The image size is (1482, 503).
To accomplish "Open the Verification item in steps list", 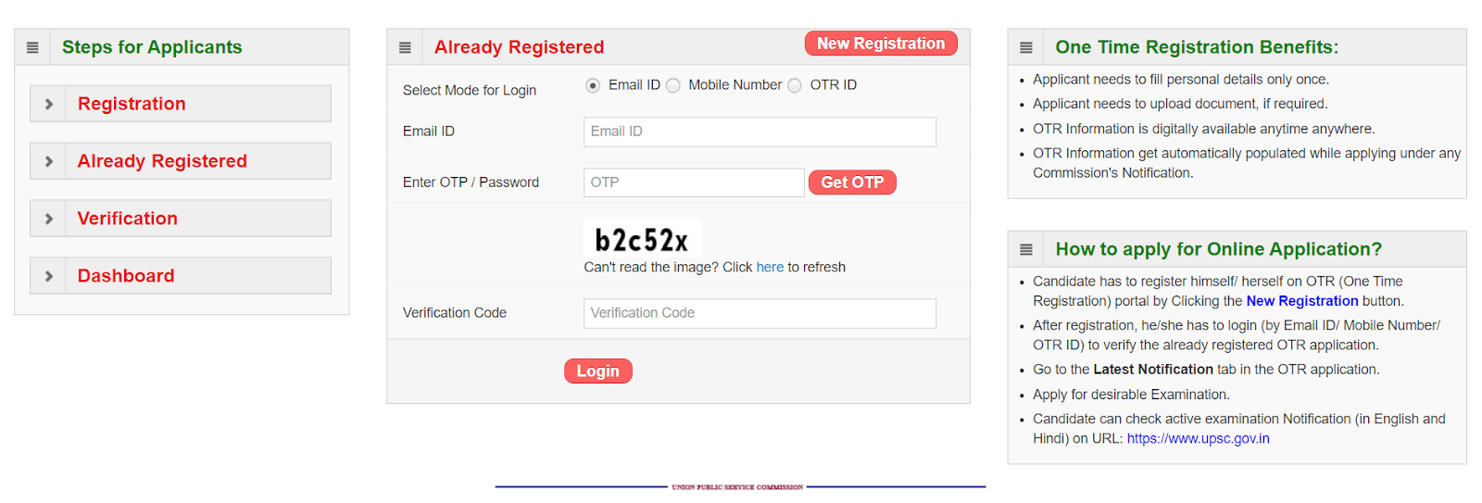I will tap(128, 219).
